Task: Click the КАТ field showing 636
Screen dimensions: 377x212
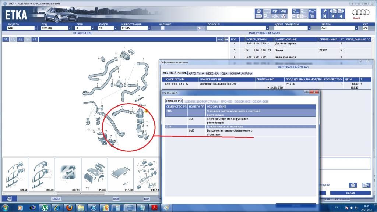Action: tap(366, 28)
